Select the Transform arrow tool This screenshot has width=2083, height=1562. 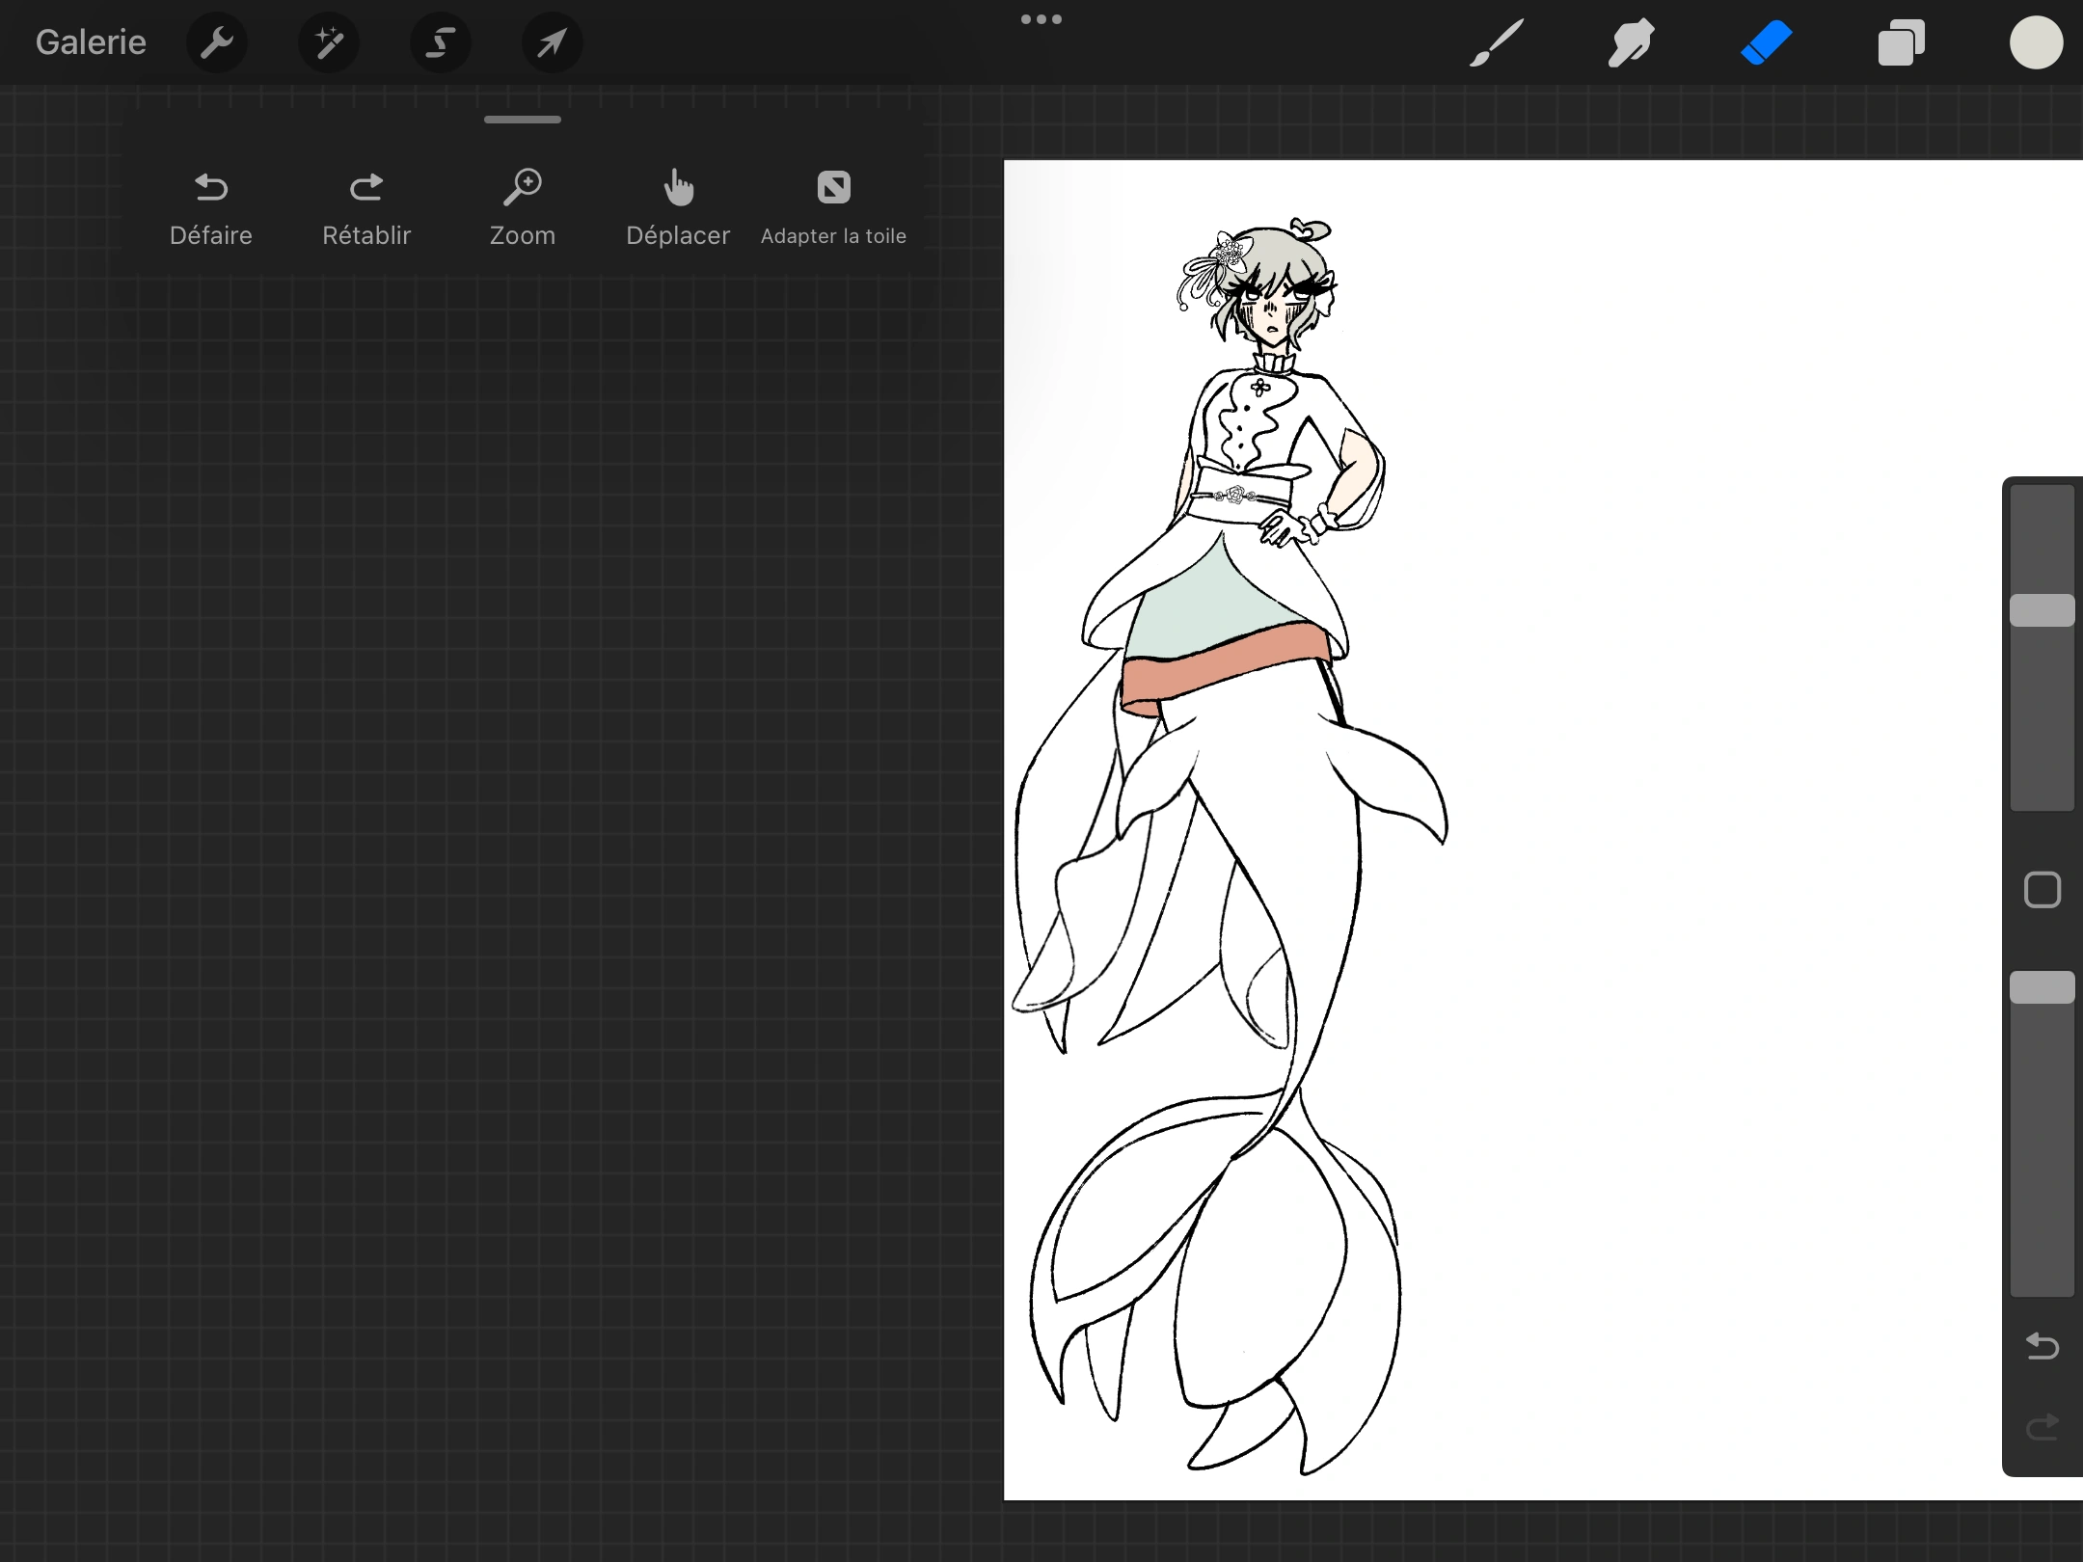click(x=552, y=41)
